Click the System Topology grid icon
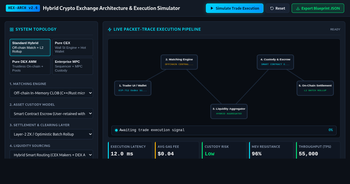This screenshot has width=350, height=184. (12, 29)
